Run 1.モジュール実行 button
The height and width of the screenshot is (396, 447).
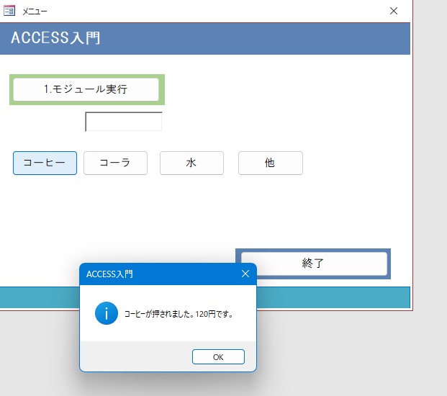[x=86, y=89]
